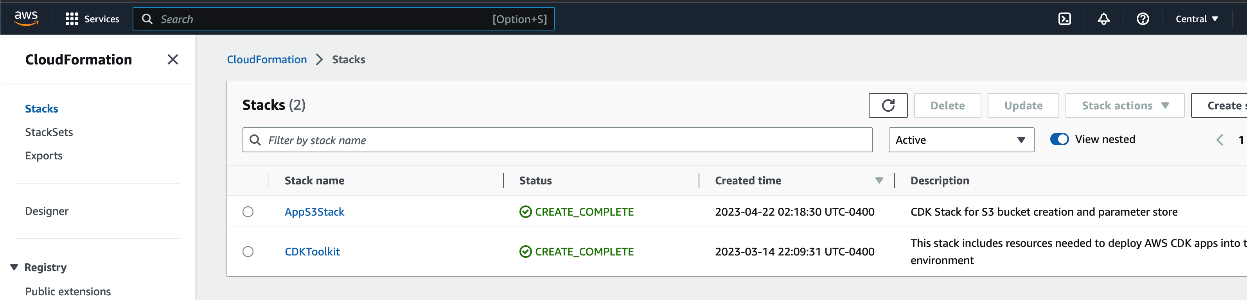Screen dimensions: 1247x300
Task: Click the 2023-03-14 22:09:31 created time
Action: coord(794,252)
